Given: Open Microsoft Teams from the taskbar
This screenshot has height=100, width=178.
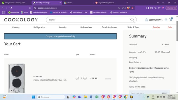Looking at the screenshot, I should tap(80, 97).
